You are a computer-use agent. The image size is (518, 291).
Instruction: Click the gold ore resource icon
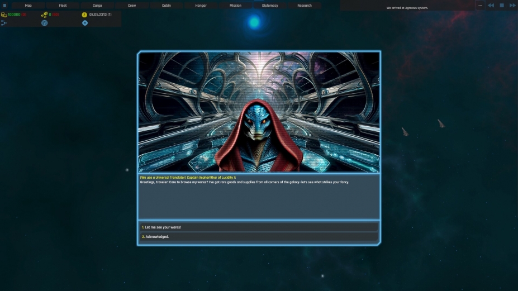(x=44, y=15)
